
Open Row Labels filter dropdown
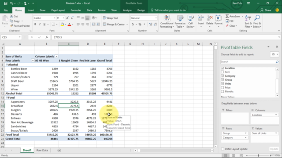click(x=33, y=61)
